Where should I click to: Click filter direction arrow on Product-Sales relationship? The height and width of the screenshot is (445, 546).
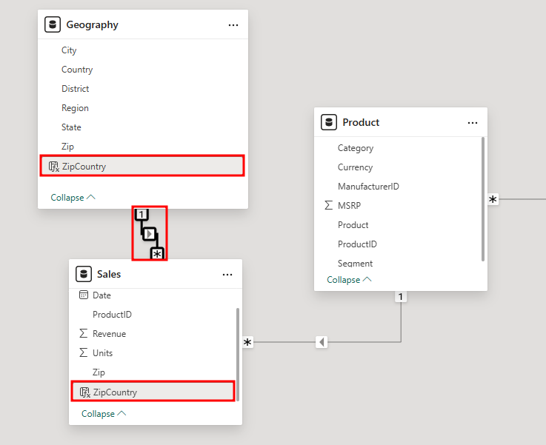(x=322, y=342)
